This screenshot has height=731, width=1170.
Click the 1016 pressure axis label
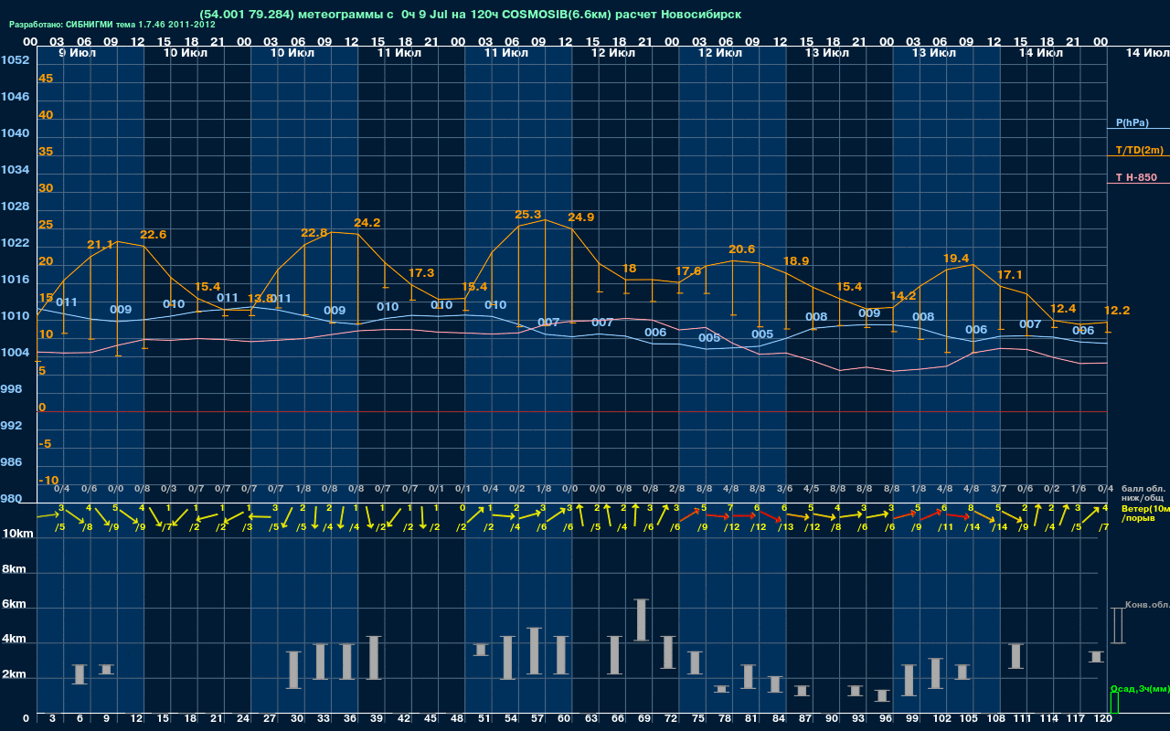coord(15,280)
